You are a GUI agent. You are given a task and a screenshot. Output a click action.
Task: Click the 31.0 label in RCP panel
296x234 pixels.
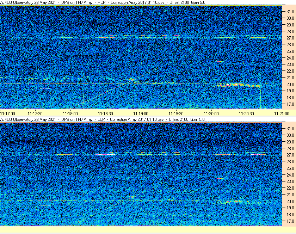point(290,12)
